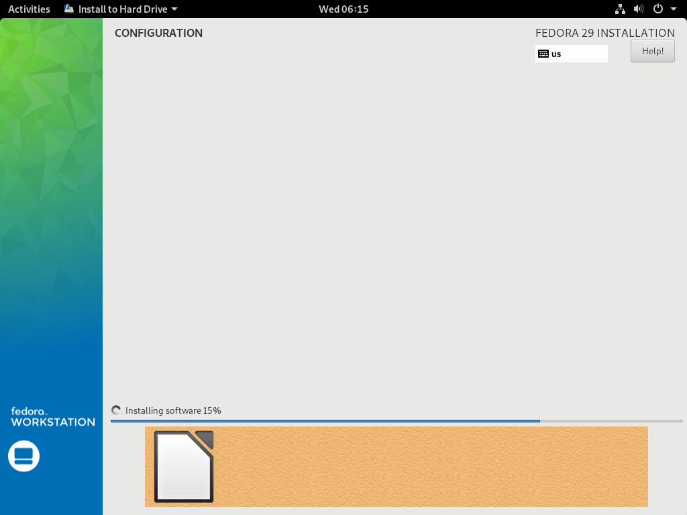Click the LibreOffice document icon in banner

[184, 467]
